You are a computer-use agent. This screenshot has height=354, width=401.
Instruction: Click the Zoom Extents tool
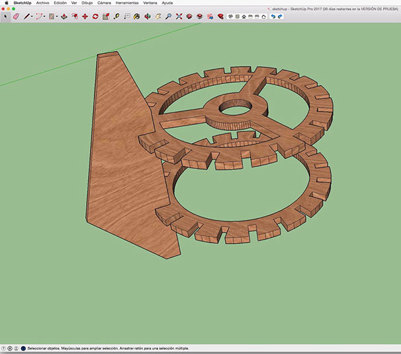tap(179, 16)
